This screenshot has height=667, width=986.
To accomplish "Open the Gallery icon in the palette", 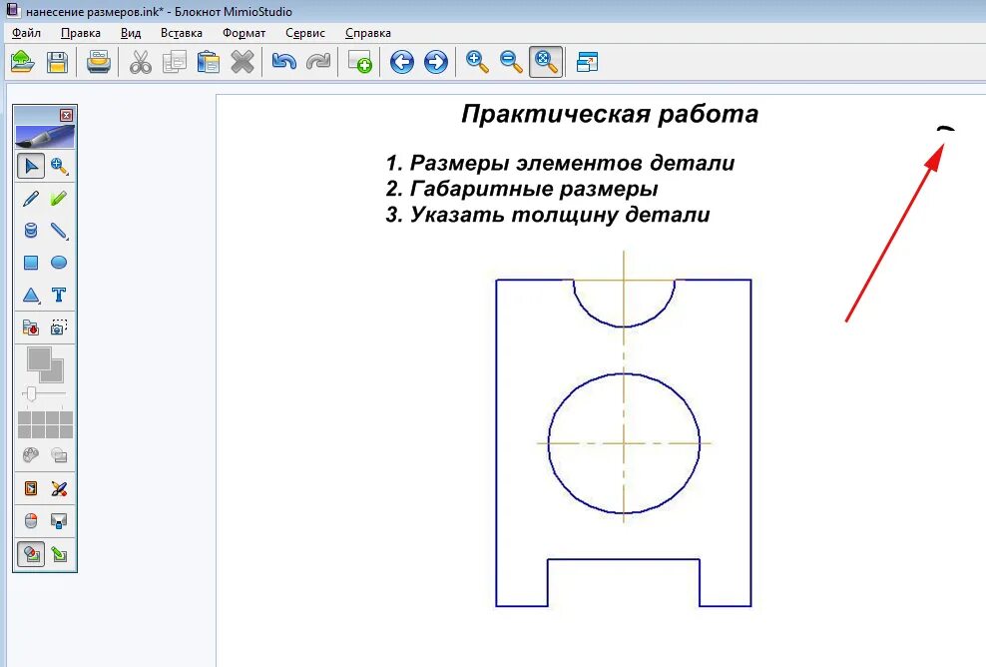I will (30, 488).
